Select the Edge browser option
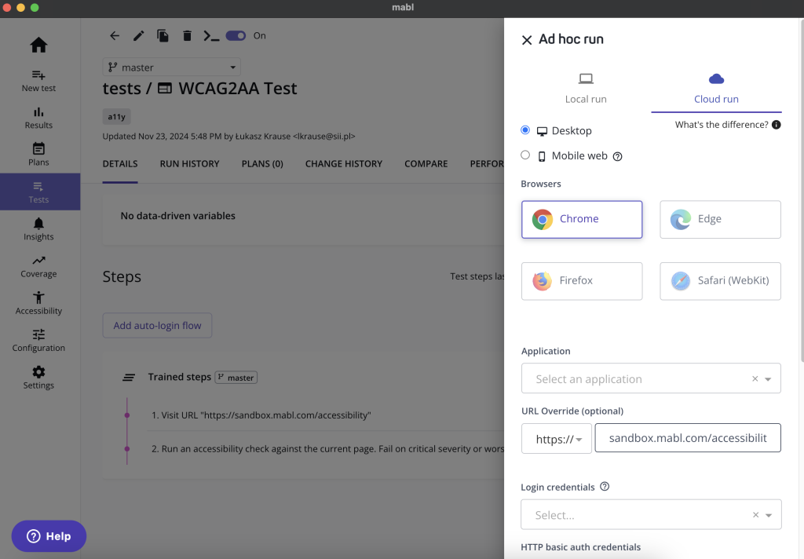This screenshot has height=559, width=804. pos(720,220)
